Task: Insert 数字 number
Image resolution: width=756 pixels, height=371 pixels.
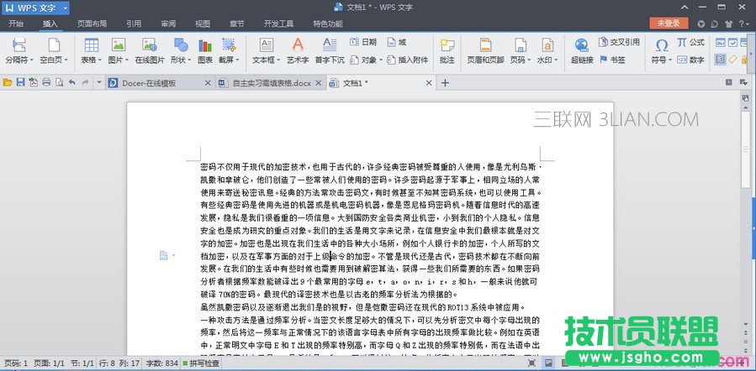Action: (691, 60)
